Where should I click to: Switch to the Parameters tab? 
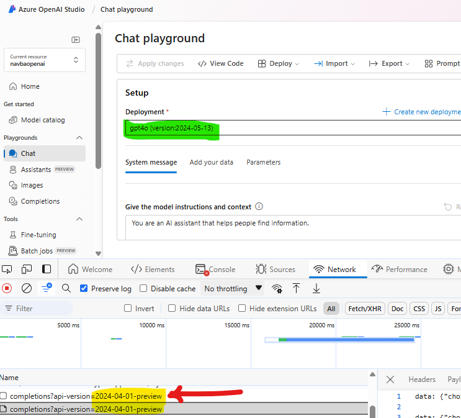pyautogui.click(x=264, y=163)
